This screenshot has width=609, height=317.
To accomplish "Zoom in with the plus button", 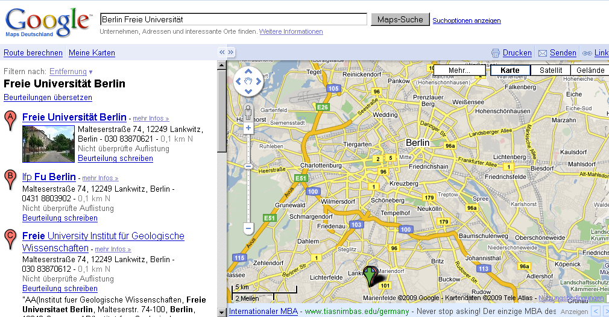I will [x=248, y=128].
